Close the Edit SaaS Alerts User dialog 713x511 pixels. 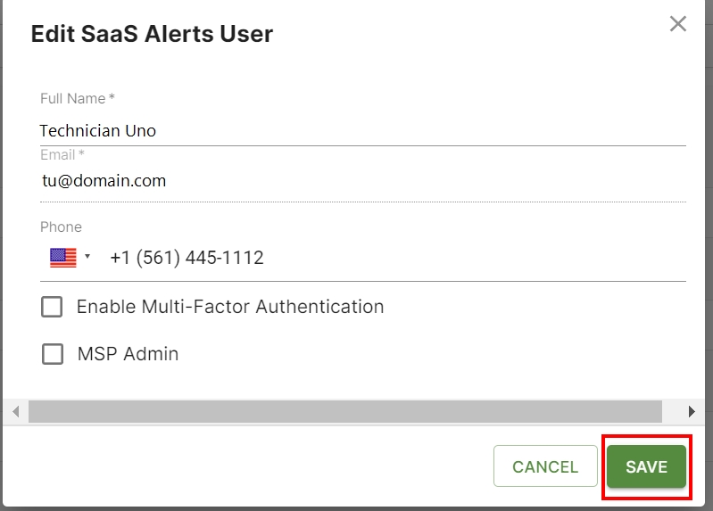coord(678,24)
